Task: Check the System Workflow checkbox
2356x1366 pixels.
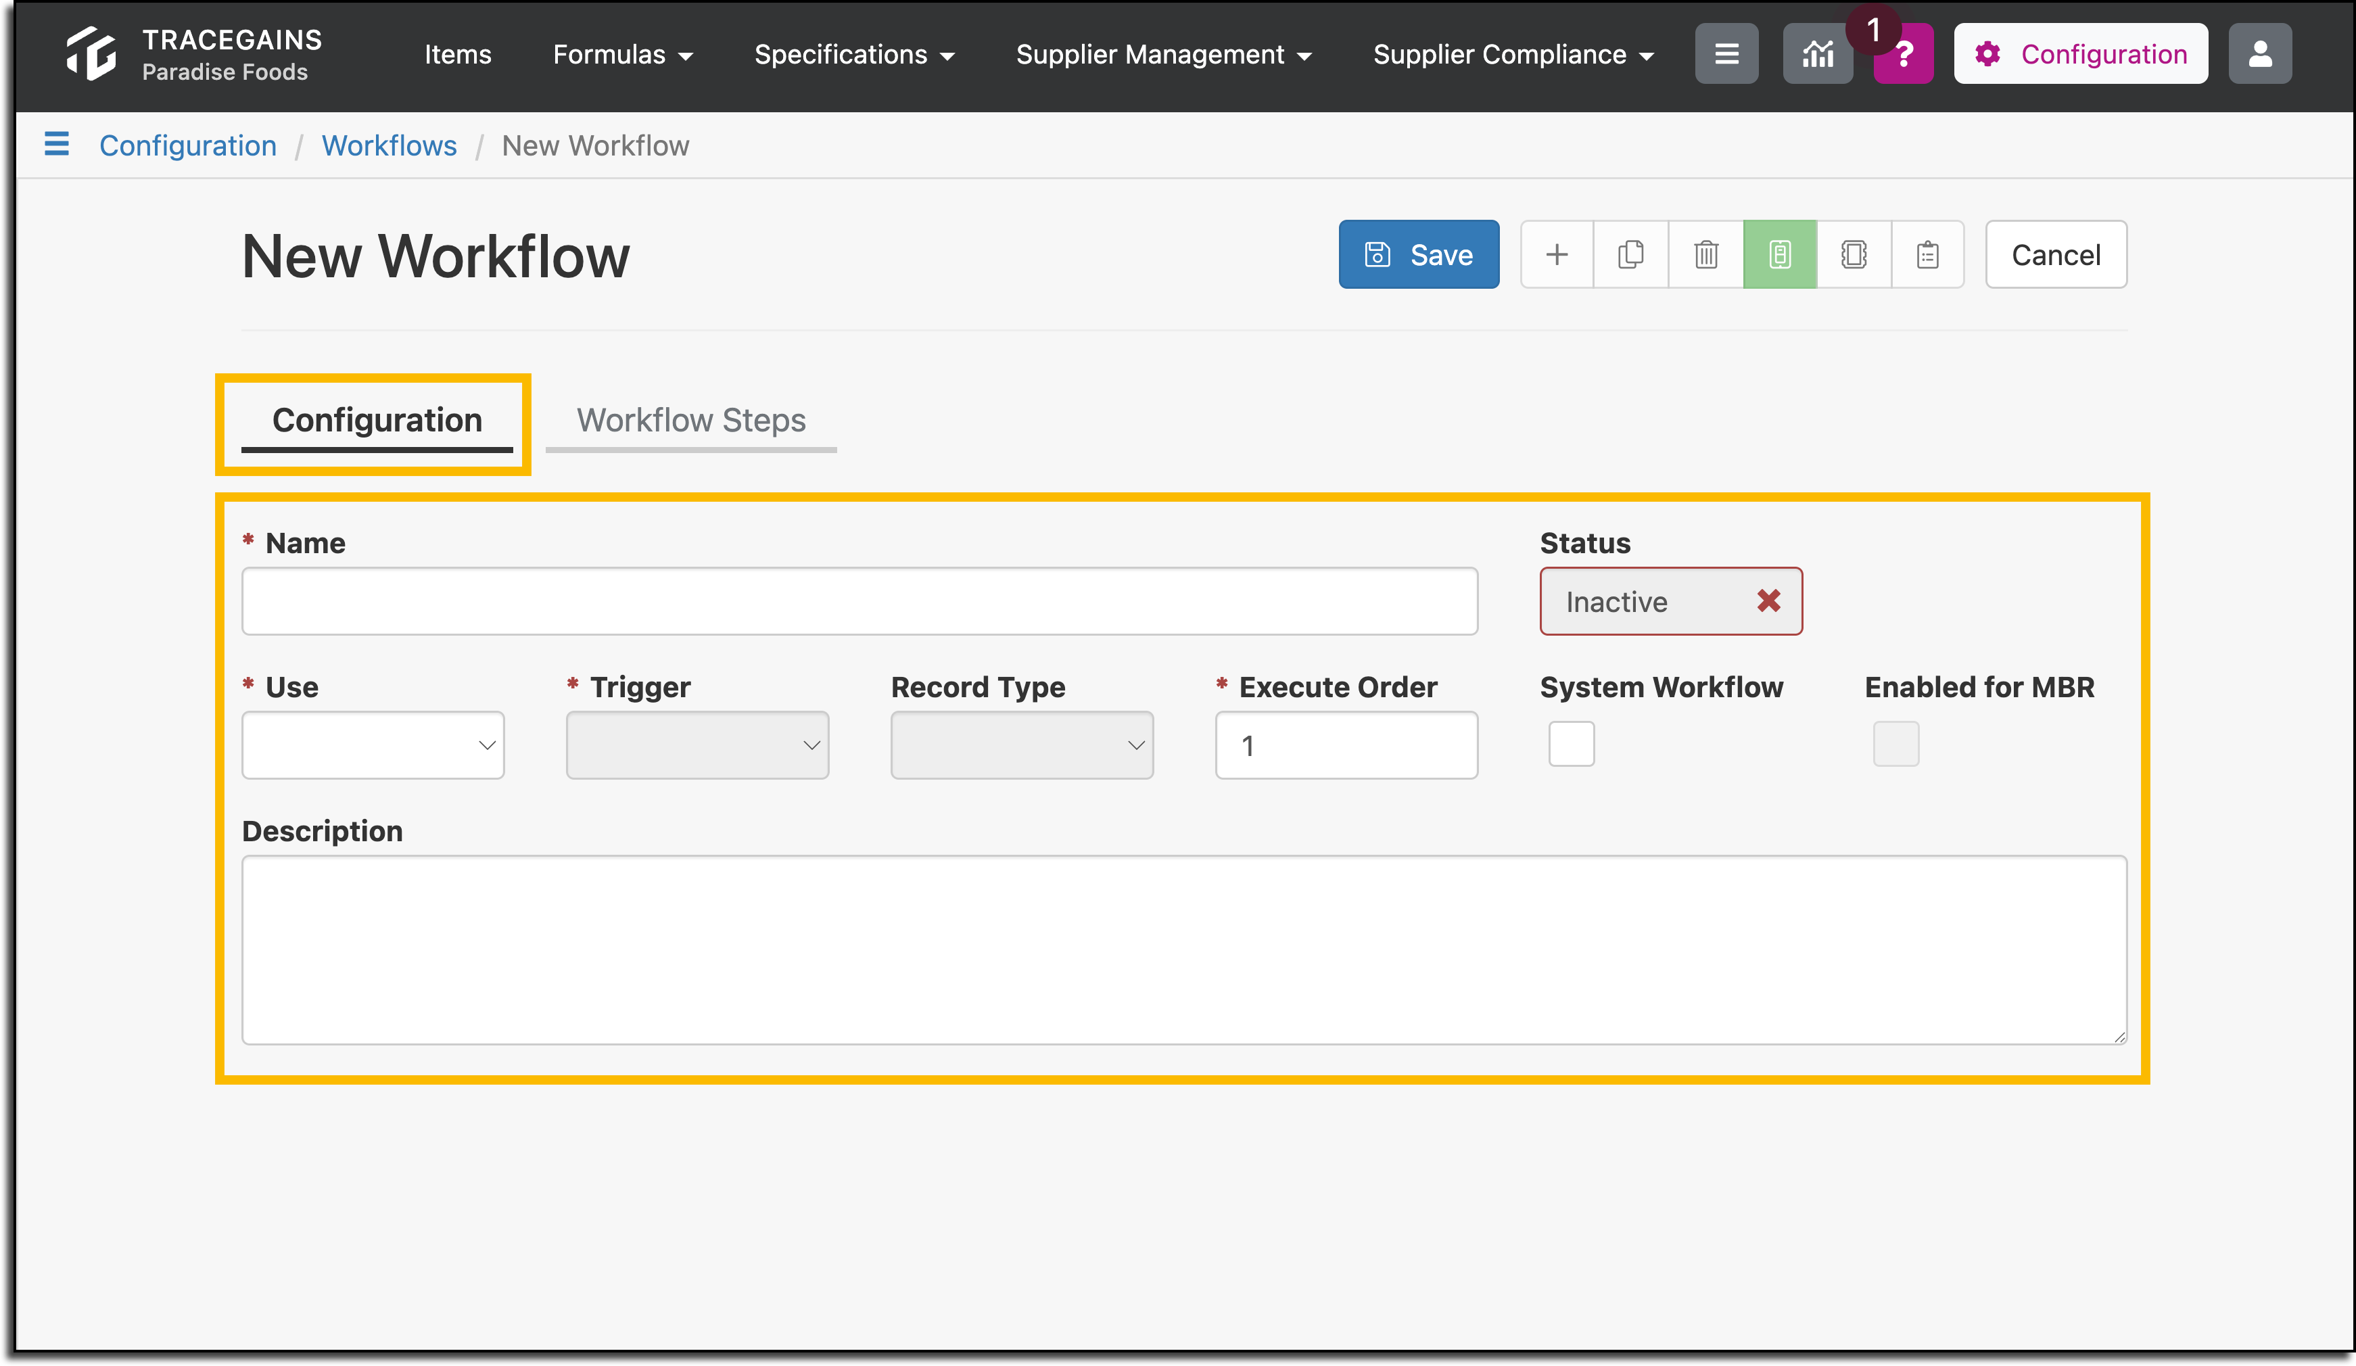Action: (1571, 745)
